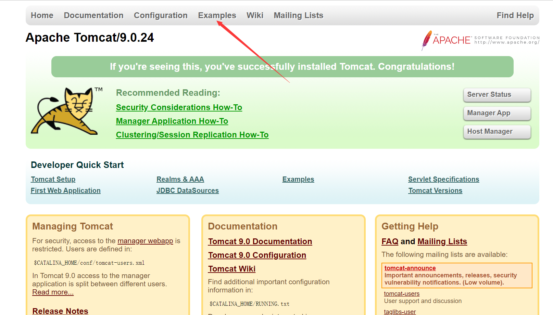Click the Getting Help heading
Screen dimensions: 553x315
click(410, 226)
